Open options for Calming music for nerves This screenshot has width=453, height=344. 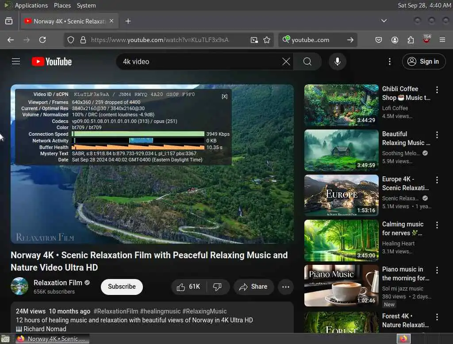(437, 225)
